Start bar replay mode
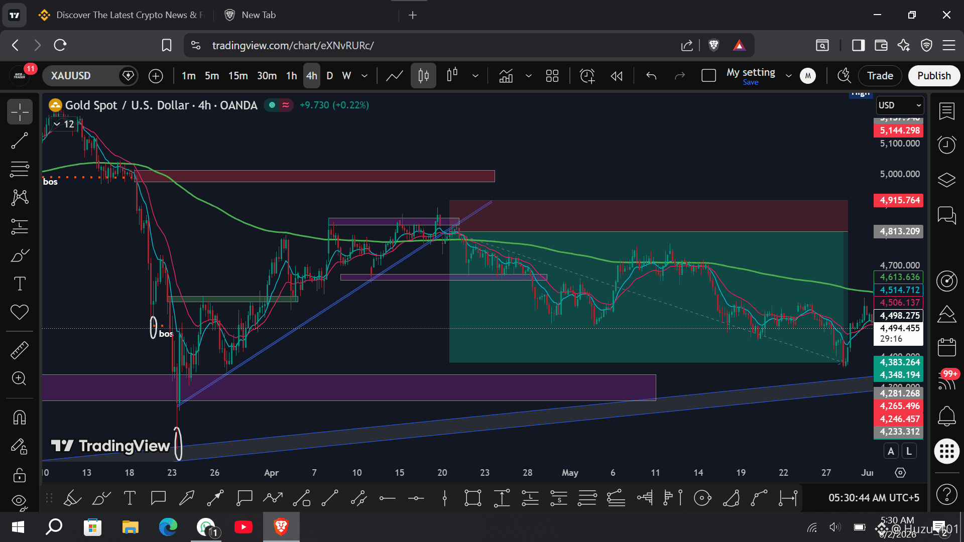 click(617, 76)
